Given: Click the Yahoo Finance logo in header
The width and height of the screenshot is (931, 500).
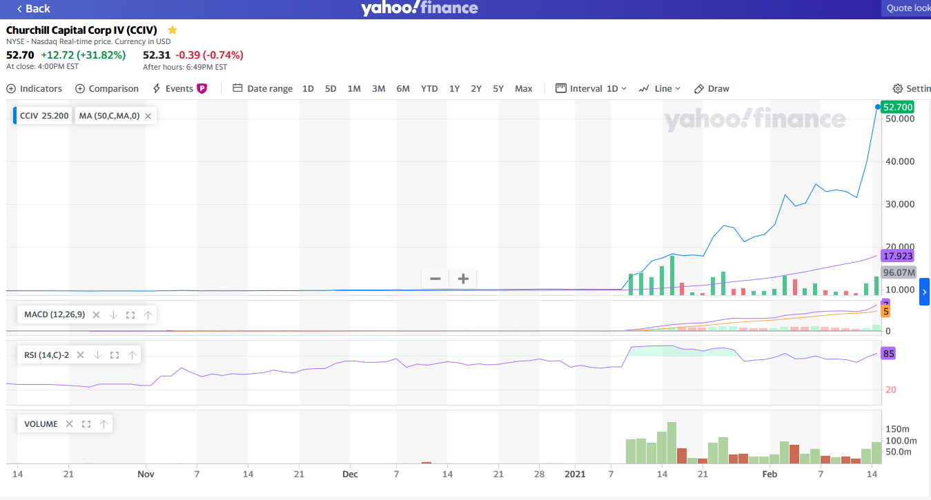Looking at the screenshot, I should tap(419, 8).
